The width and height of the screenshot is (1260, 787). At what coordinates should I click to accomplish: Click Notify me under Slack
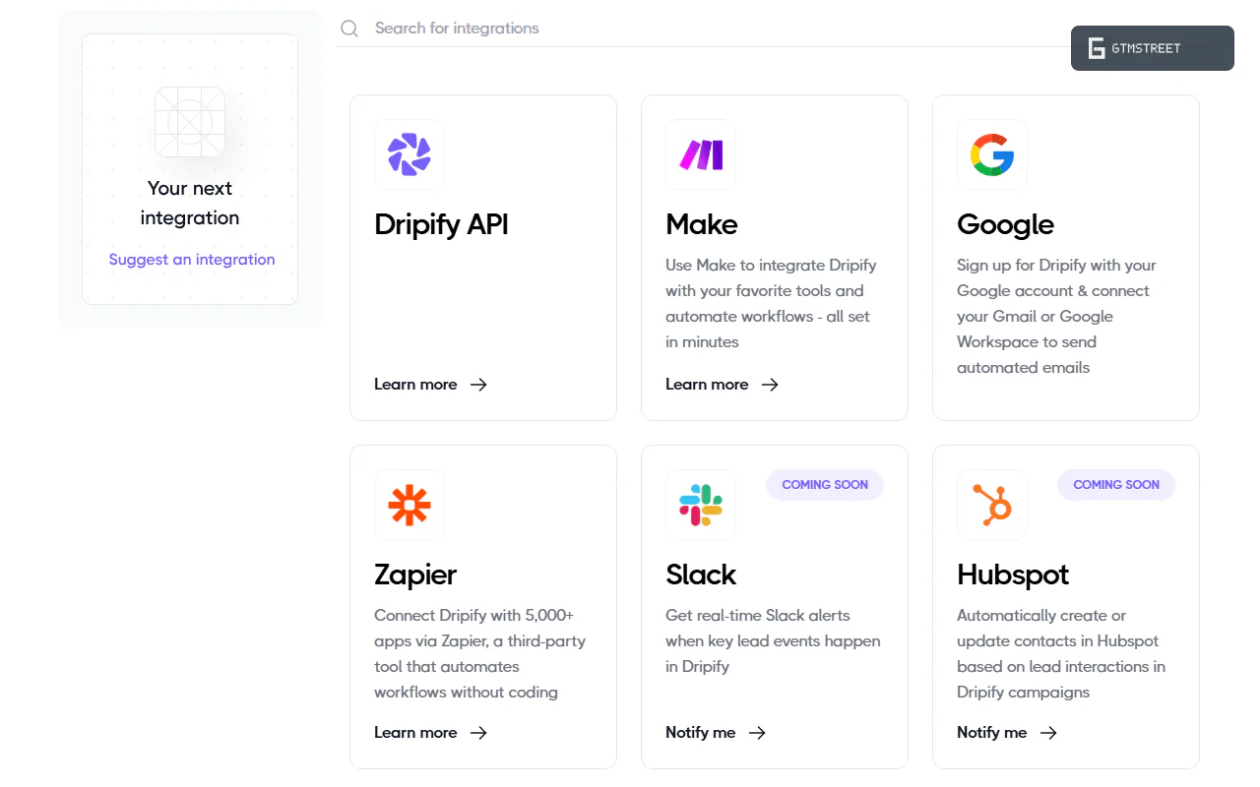point(701,733)
